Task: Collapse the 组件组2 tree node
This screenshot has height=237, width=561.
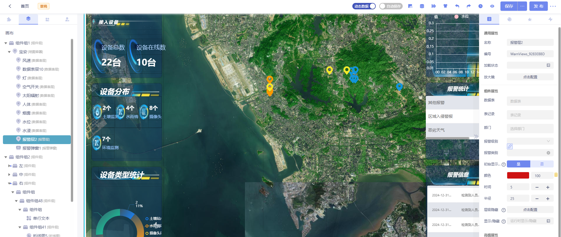Action: (x=6, y=157)
